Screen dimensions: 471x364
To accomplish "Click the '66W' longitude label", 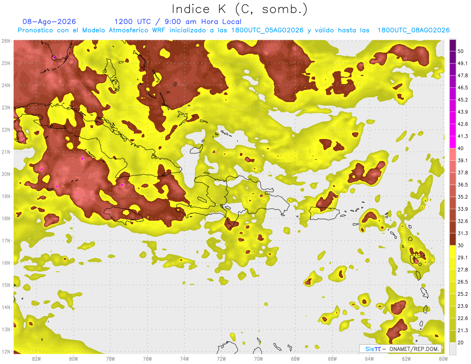I will 332,359.
